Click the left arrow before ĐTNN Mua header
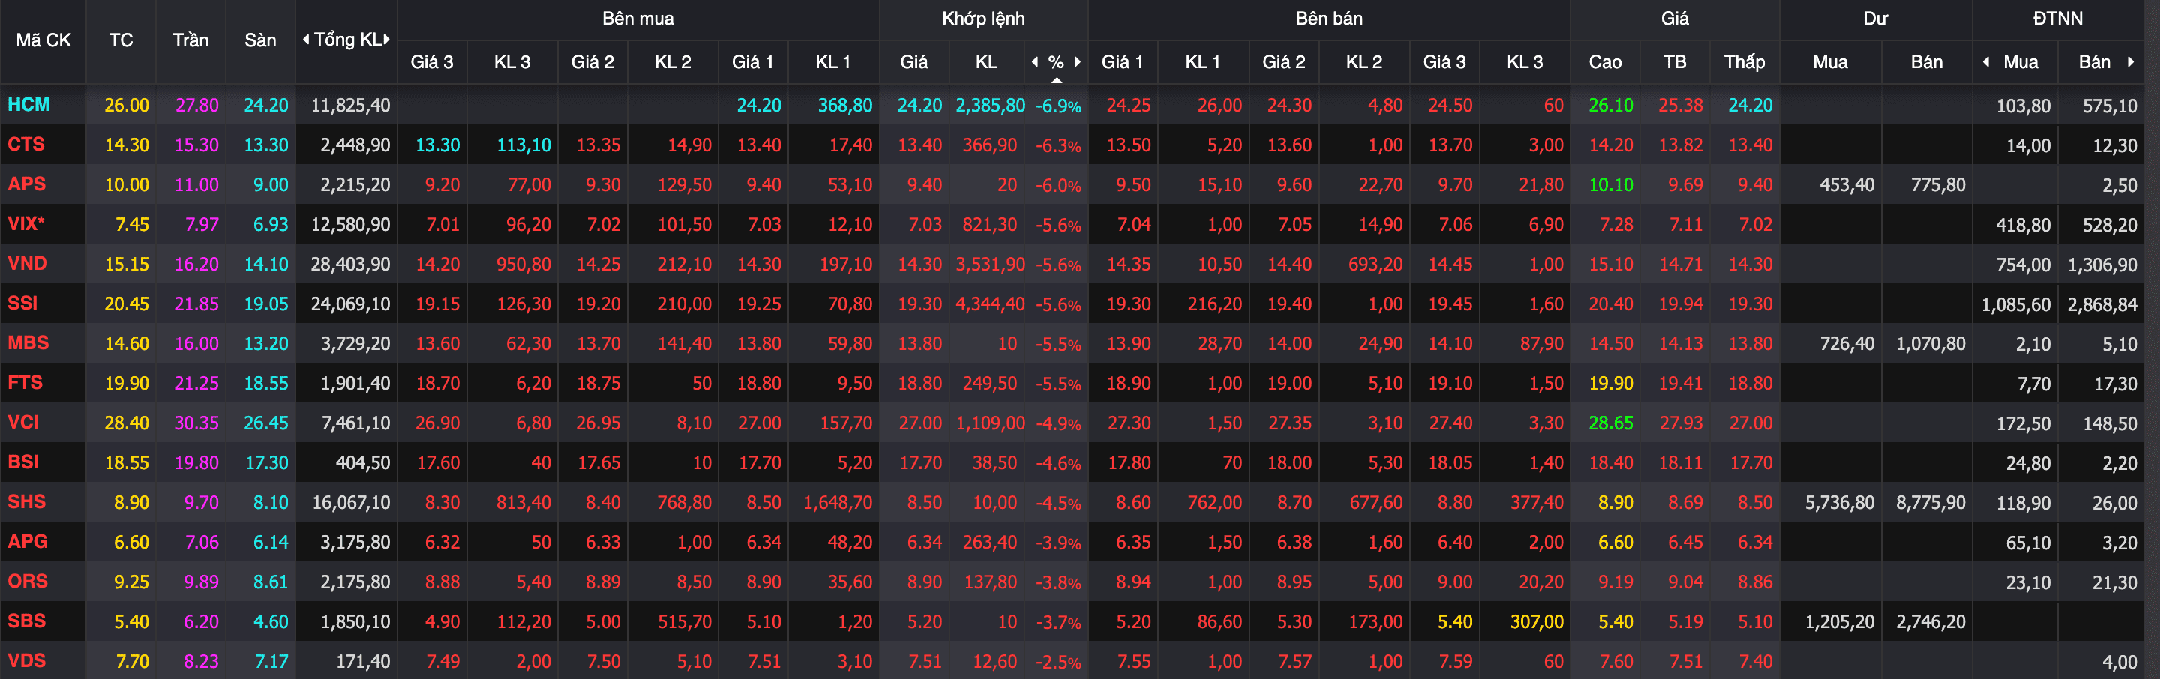The width and height of the screenshot is (2160, 679). pos(1985,61)
